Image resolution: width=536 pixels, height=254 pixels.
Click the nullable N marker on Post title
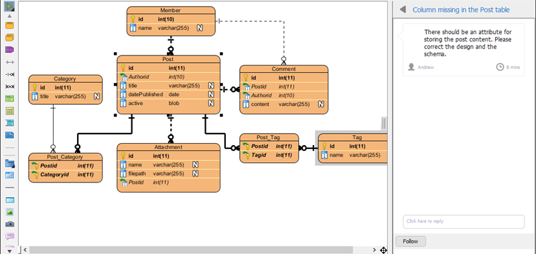211,86
